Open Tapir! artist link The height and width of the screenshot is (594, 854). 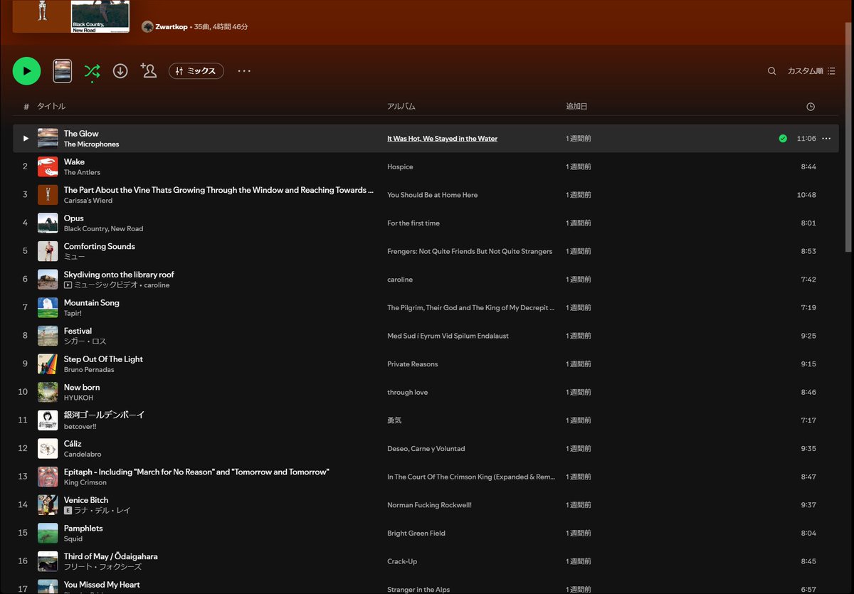point(73,313)
